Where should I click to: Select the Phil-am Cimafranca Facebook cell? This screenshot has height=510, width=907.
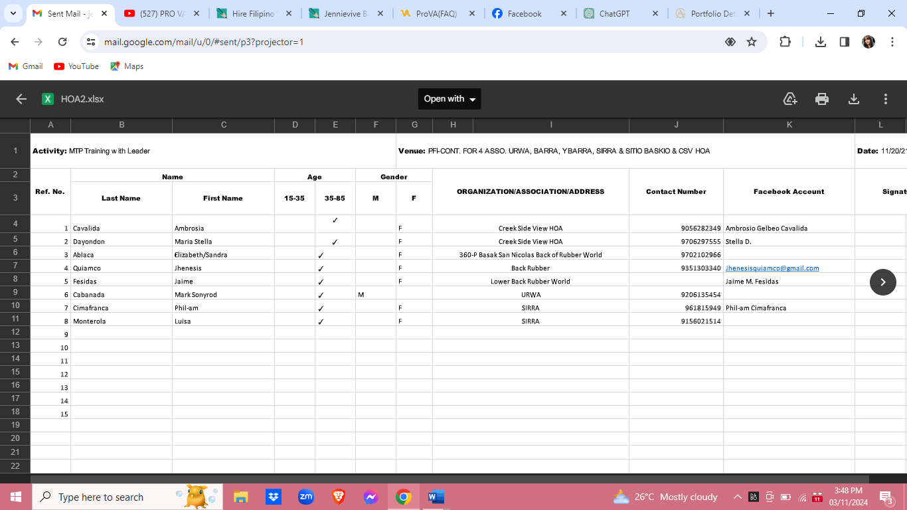tap(789, 306)
